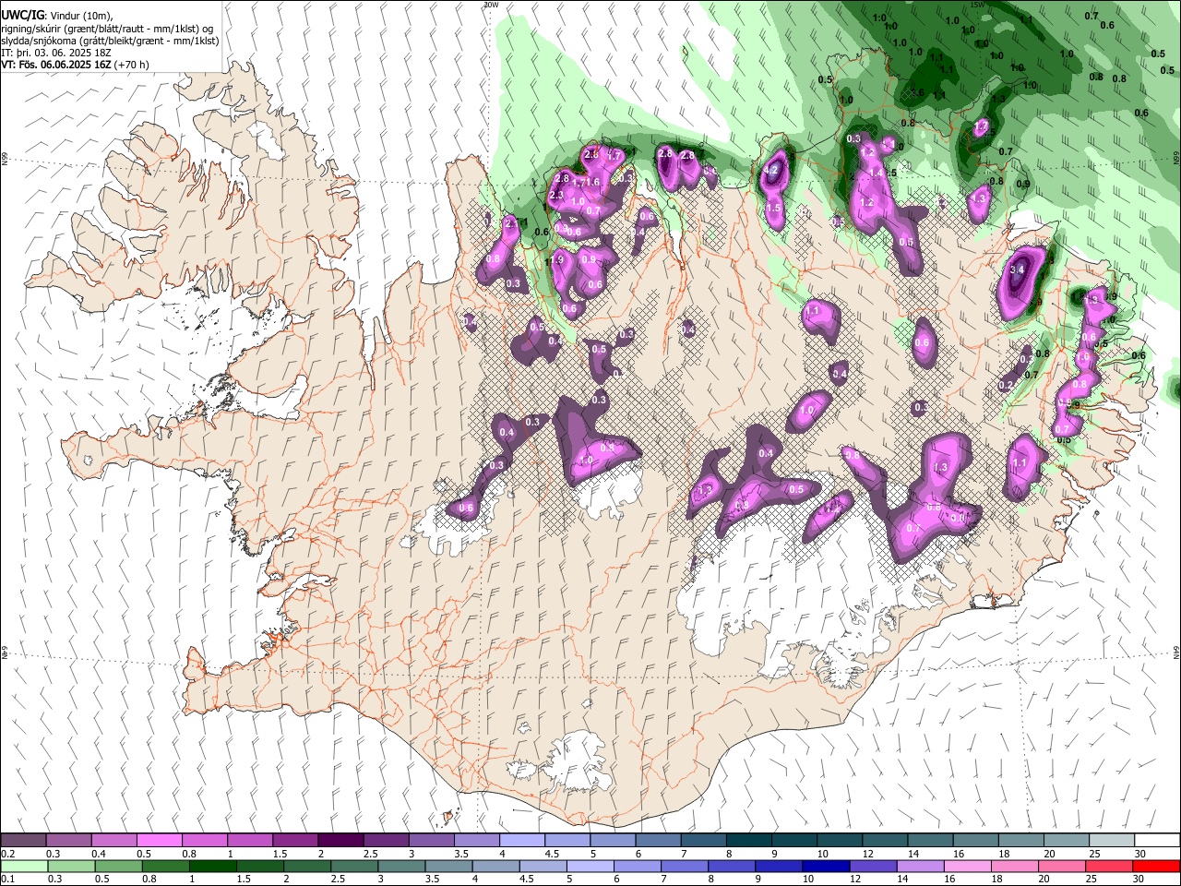Click the very dark purple 2 snow swatch
The width and height of the screenshot is (1181, 886).
tap(340, 841)
